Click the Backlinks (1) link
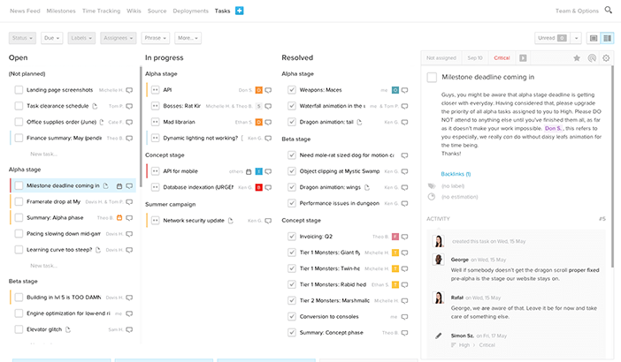621x362 pixels. [x=456, y=174]
